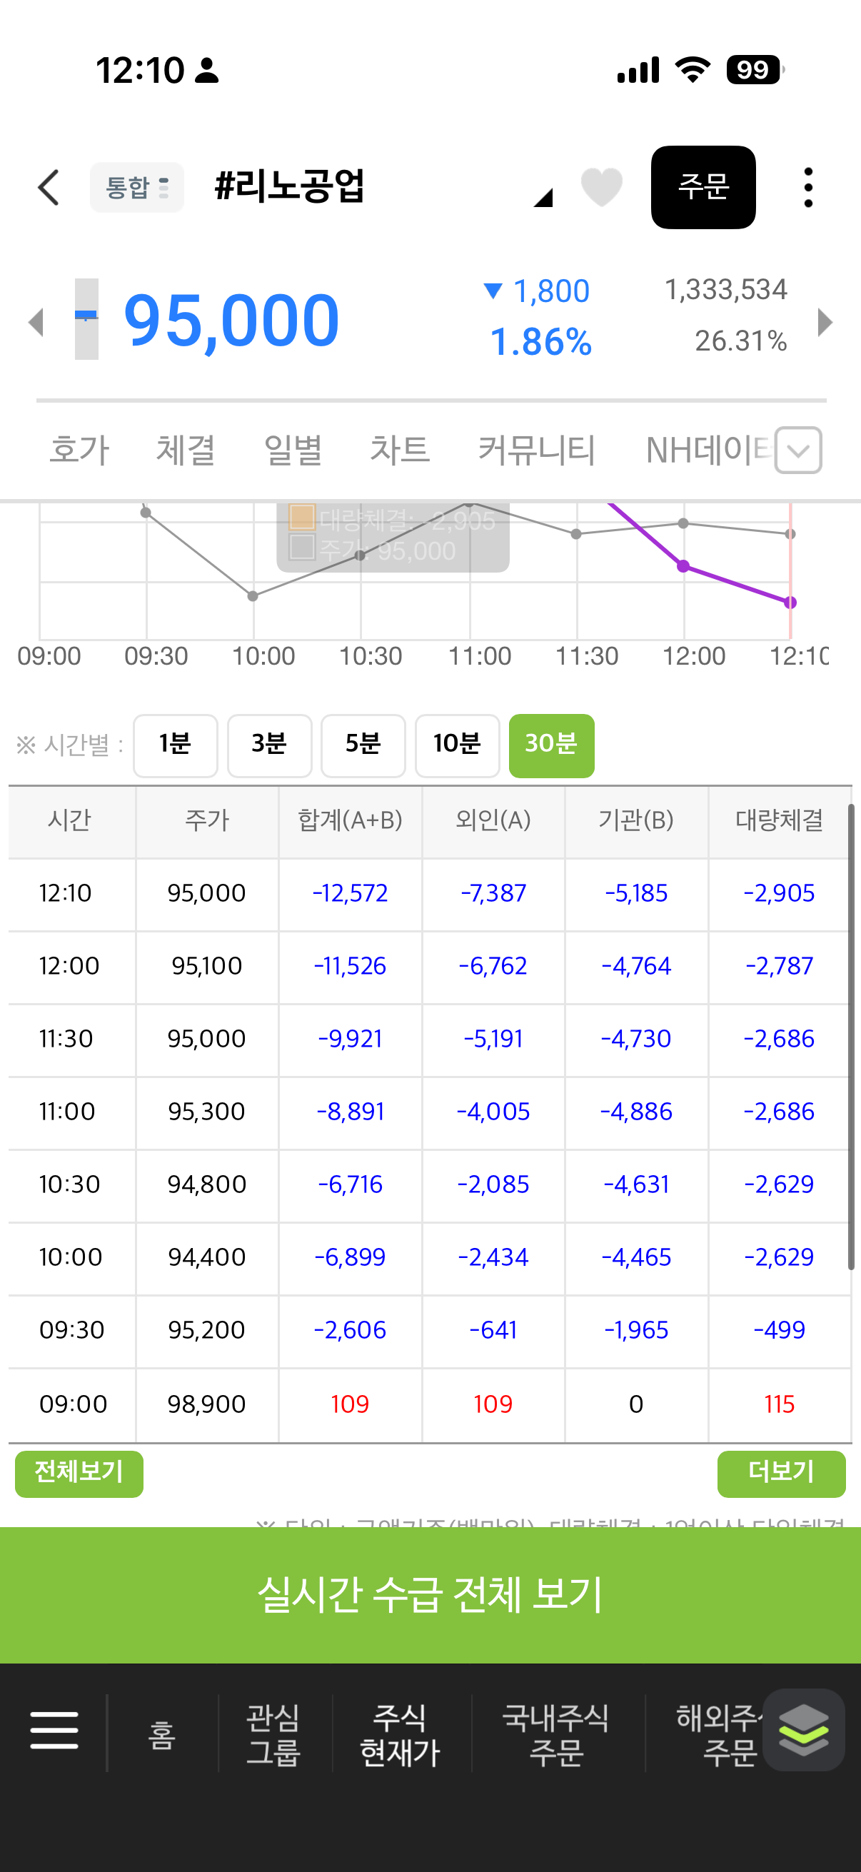Select the 1분 time interval
Viewport: 861px width, 1872px height.
(175, 745)
